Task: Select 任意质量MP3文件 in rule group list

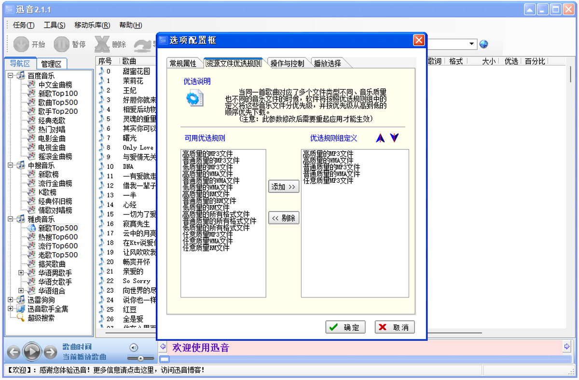Action: tap(328, 180)
